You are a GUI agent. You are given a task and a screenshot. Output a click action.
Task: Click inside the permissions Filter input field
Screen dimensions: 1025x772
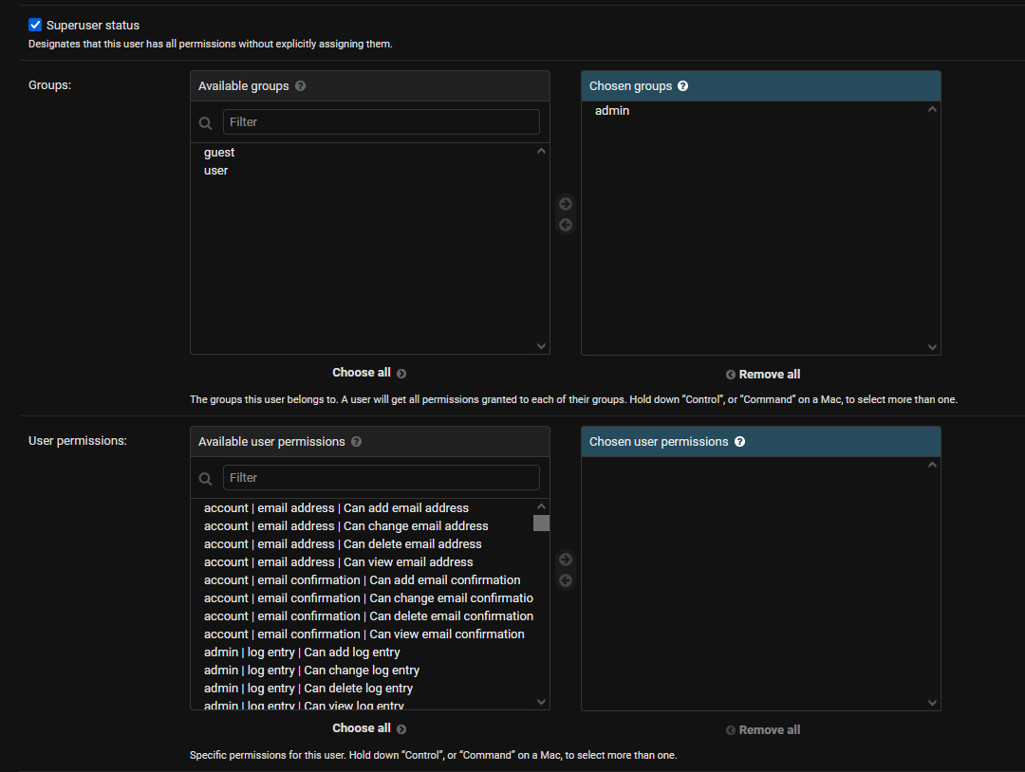pyautogui.click(x=380, y=477)
